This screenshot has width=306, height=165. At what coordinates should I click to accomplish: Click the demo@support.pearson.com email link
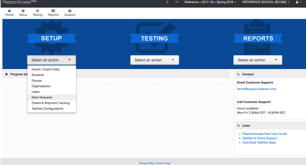tap(257, 89)
